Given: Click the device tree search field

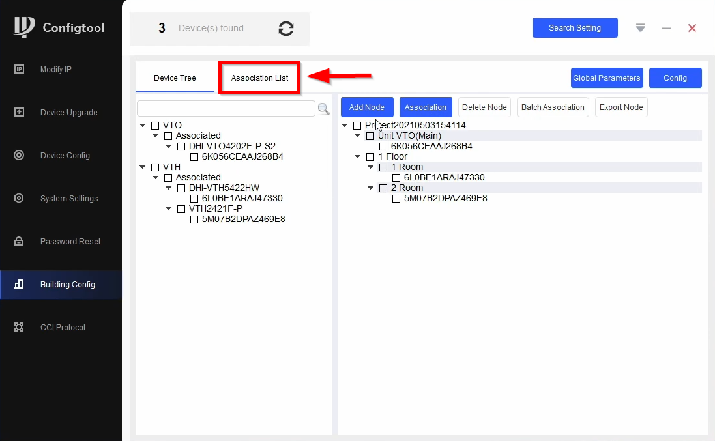Looking at the screenshot, I should 226,108.
